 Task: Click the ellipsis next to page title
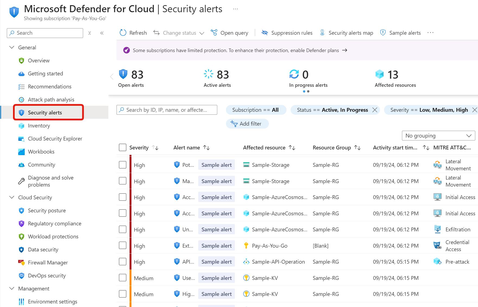click(235, 9)
